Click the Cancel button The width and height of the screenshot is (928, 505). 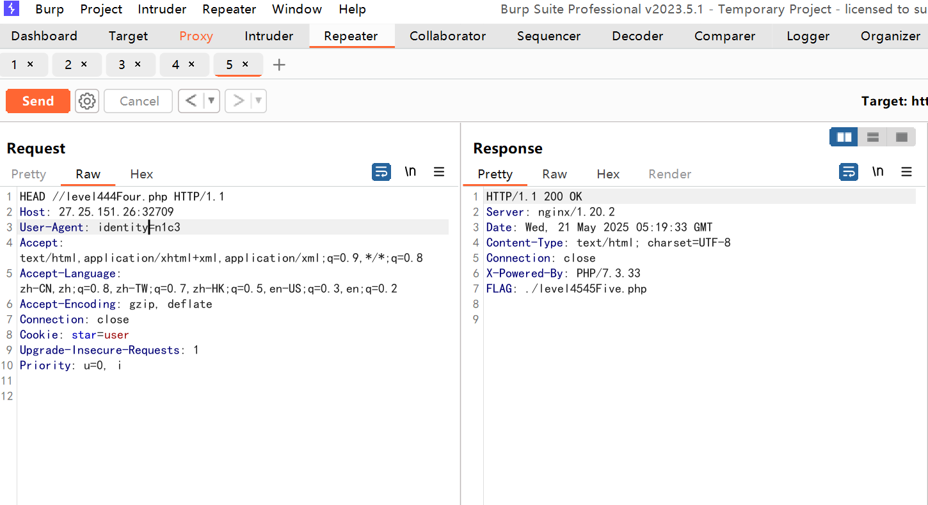pos(139,101)
